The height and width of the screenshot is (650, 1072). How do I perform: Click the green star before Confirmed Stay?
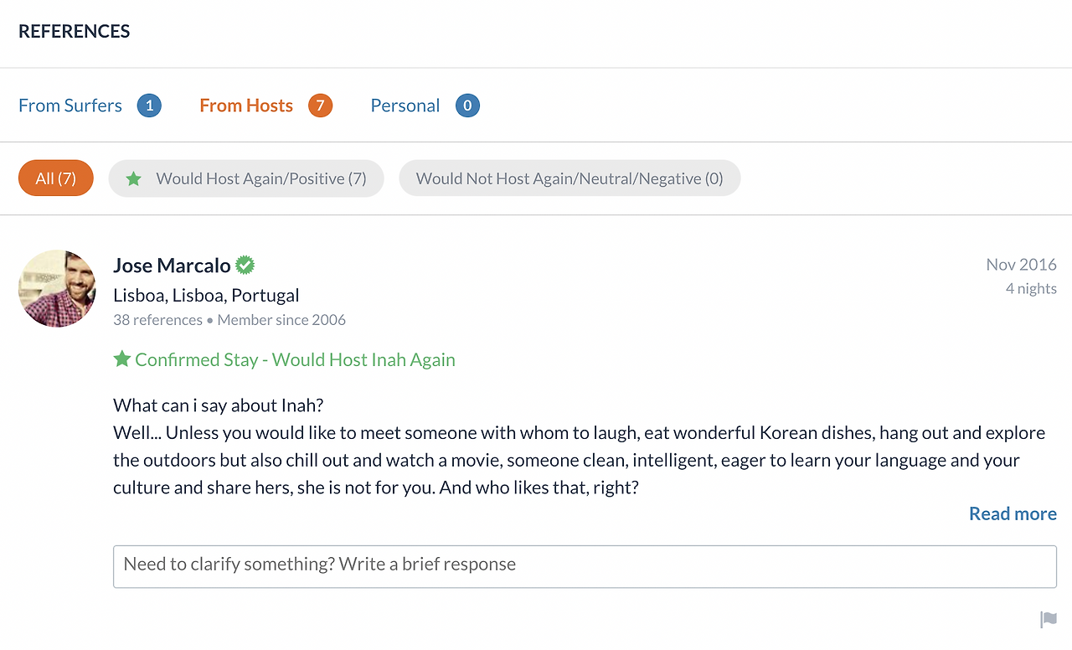(x=122, y=359)
